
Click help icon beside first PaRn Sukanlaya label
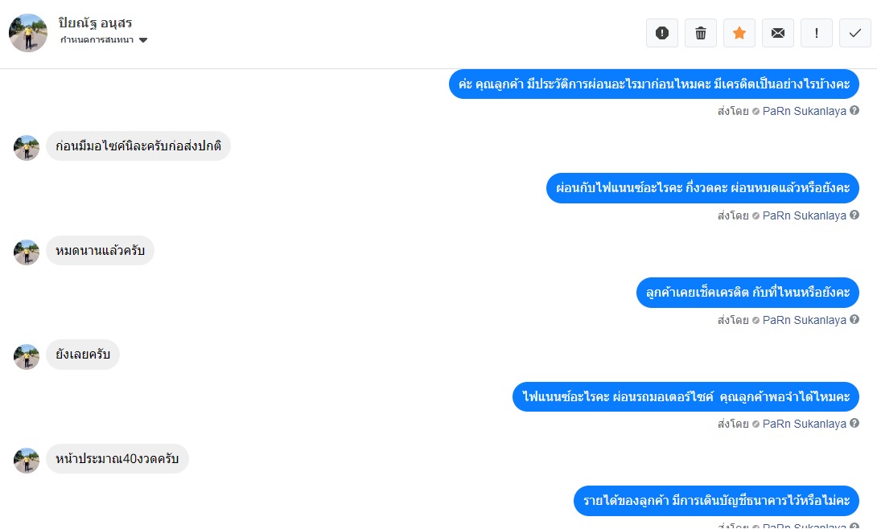(854, 111)
